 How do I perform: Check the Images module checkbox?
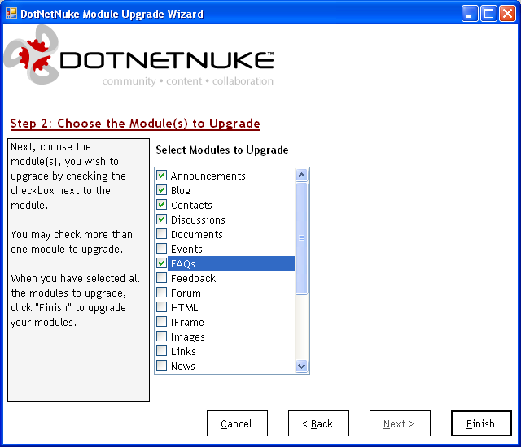tap(161, 336)
